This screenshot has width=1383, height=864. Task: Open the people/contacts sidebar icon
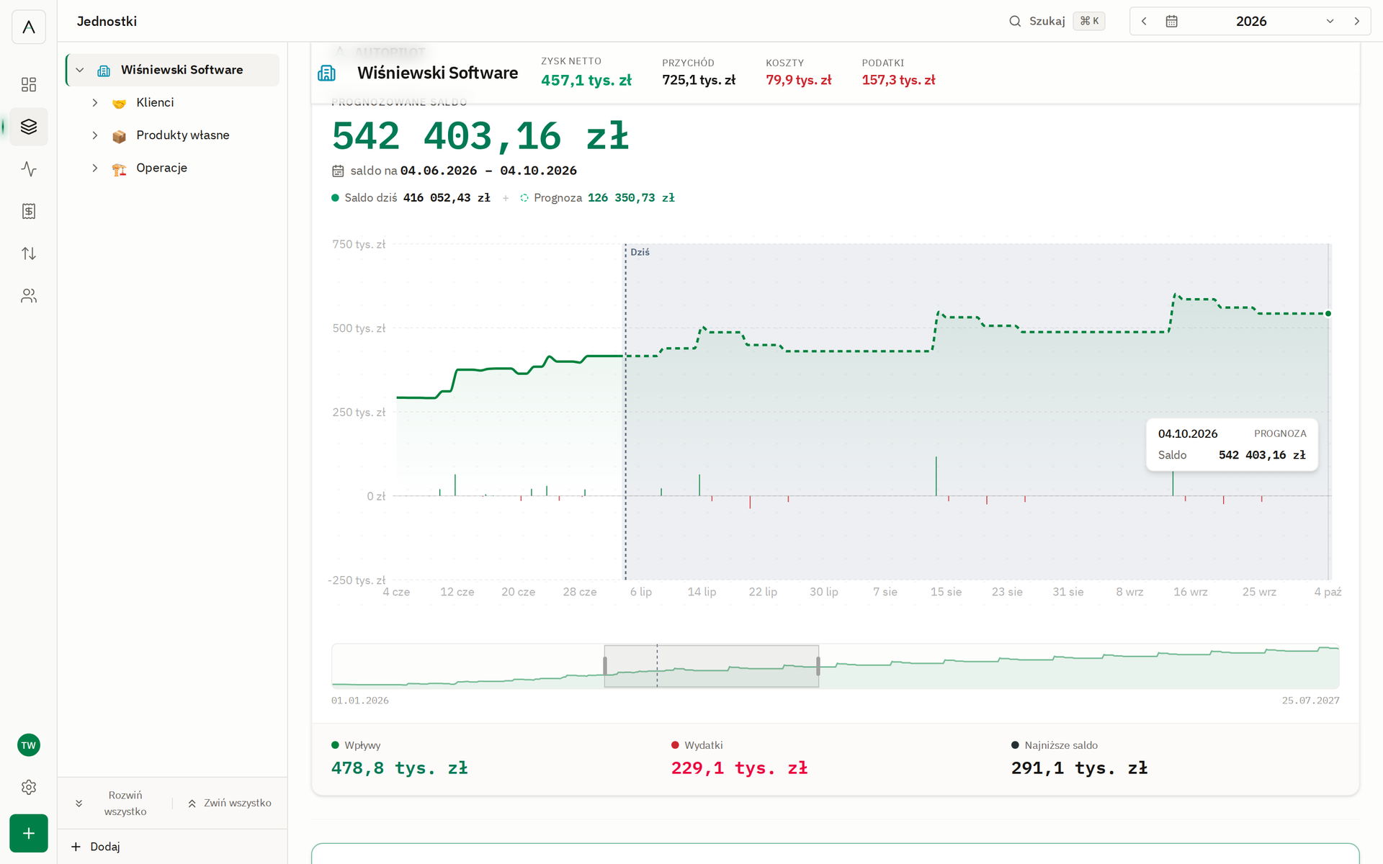[29, 296]
